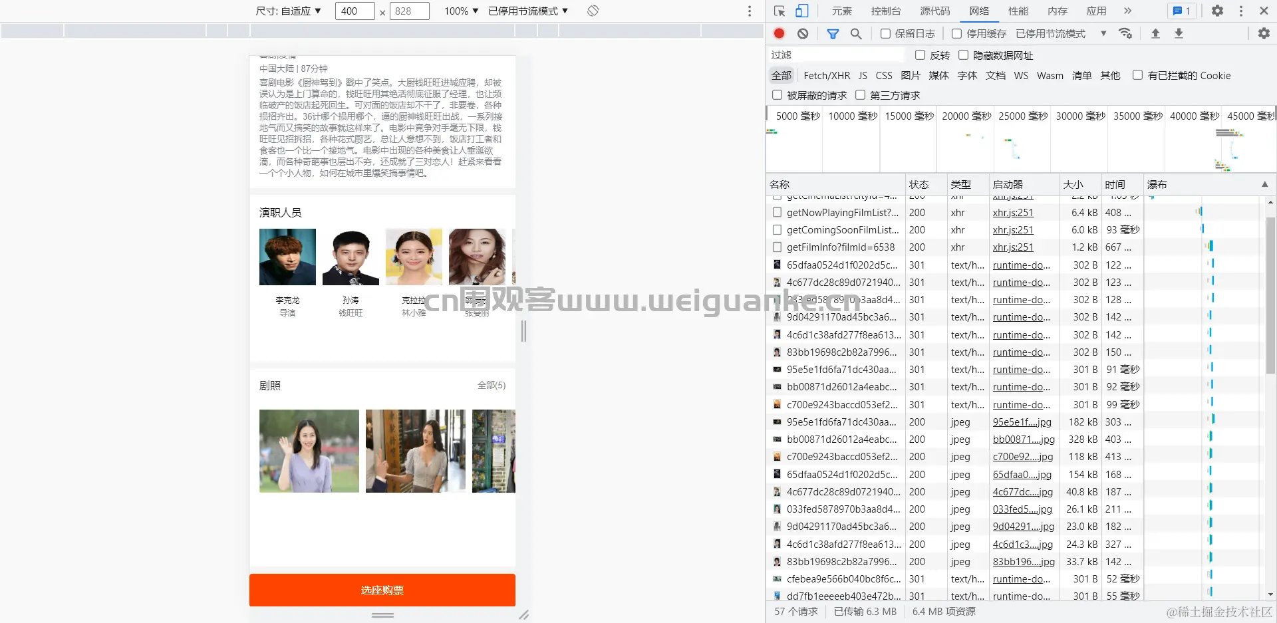Enable third-party requests checkbox
The height and width of the screenshot is (623, 1277).
click(x=860, y=95)
